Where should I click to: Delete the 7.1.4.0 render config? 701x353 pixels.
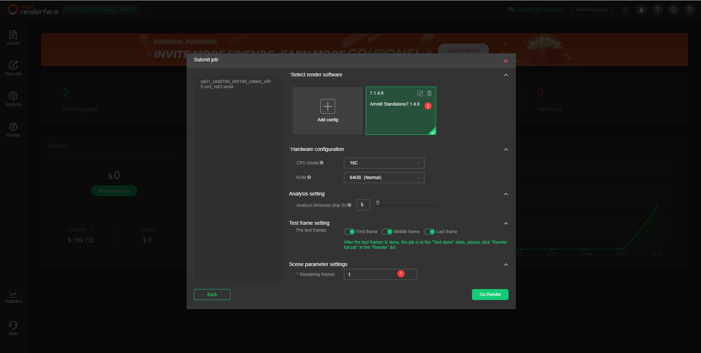click(x=430, y=93)
